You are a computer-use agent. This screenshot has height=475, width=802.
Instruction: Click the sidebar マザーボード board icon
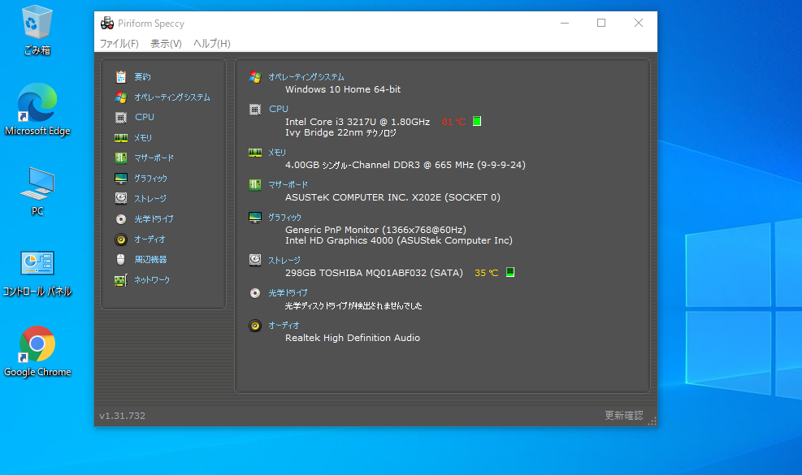tap(121, 158)
